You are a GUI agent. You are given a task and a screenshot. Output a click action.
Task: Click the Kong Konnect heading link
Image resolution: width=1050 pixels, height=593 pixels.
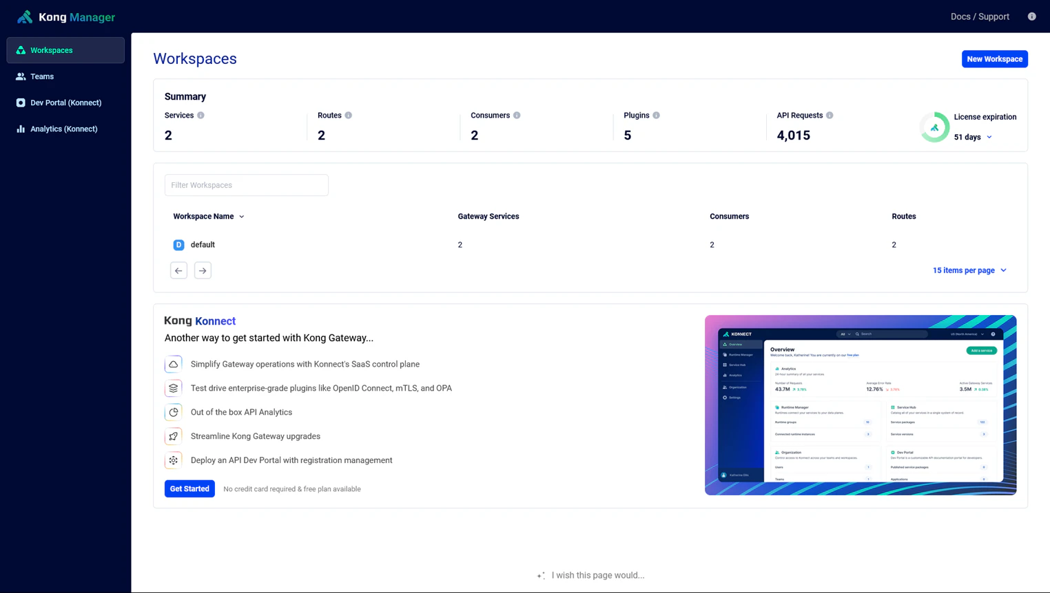point(200,321)
